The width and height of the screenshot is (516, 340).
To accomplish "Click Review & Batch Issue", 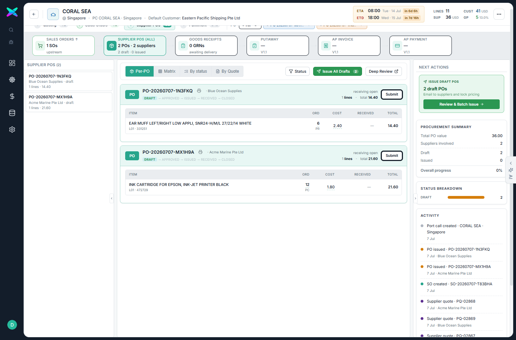I will point(462,104).
